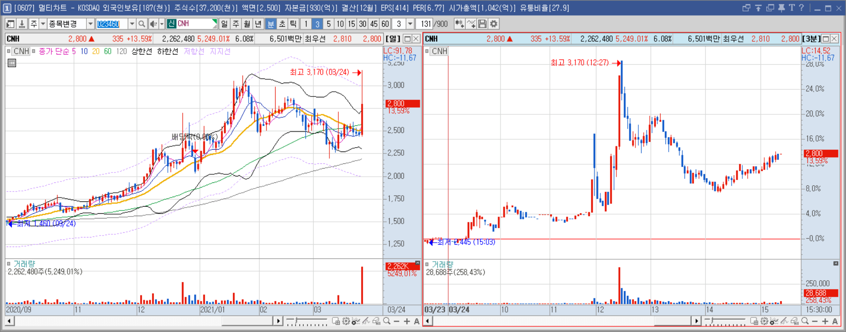This screenshot has width=846, height=332.
Task: Click the pin window icon in title bar
Action: [781, 8]
